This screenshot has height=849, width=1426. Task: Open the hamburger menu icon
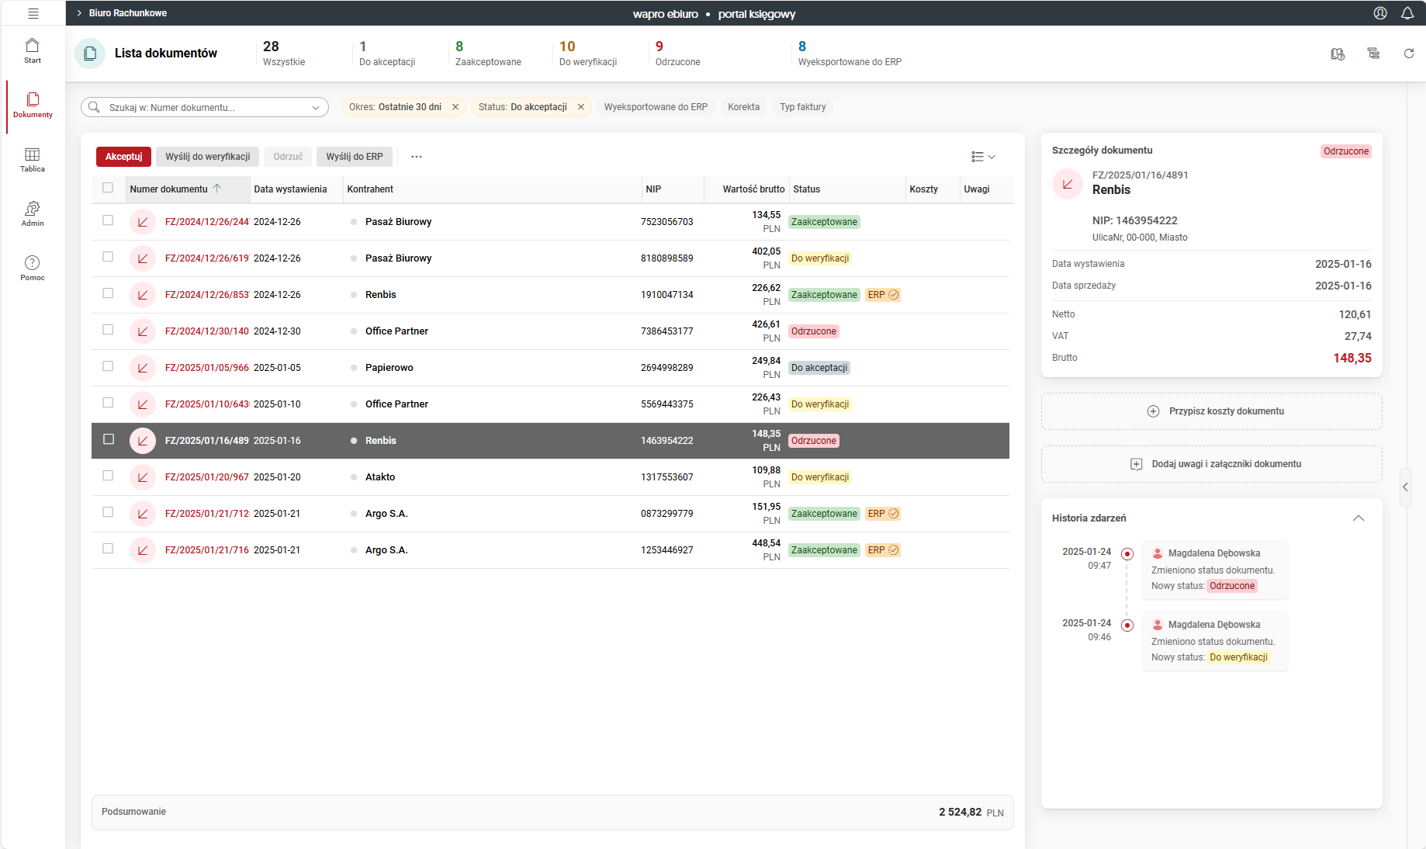tap(33, 13)
